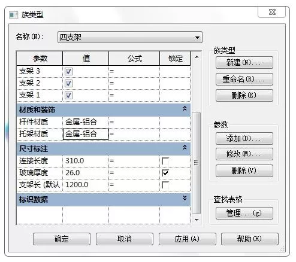This screenshot has width=296, height=262.
Task: Select the 支架 2 parameter name
Action: [x=29, y=83]
